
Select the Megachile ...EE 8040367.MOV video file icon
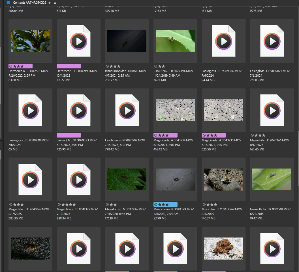pyautogui.click(x=30, y=180)
